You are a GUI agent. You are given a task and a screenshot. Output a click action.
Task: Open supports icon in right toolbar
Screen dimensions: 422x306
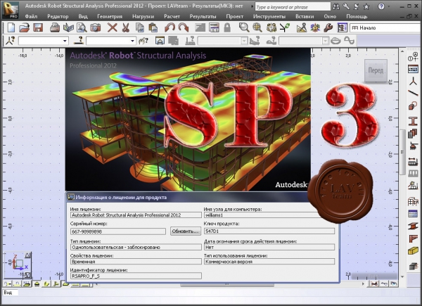[x=413, y=146]
